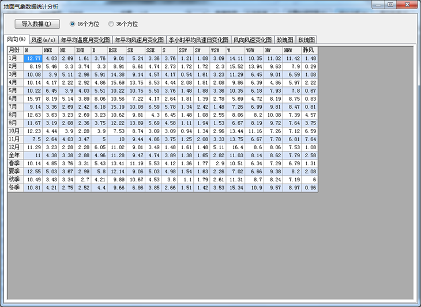Switch to the 风速(m/s) tab
This screenshot has height=307, width=421.
point(44,40)
